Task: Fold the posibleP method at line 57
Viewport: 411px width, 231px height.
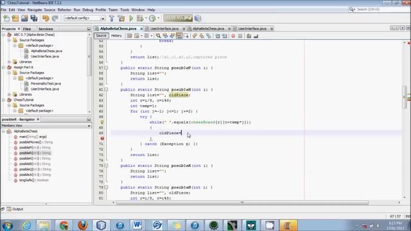Action: 106,68
